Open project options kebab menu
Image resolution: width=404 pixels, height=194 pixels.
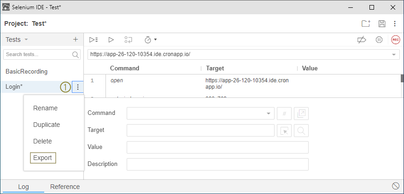pyautogui.click(x=395, y=23)
